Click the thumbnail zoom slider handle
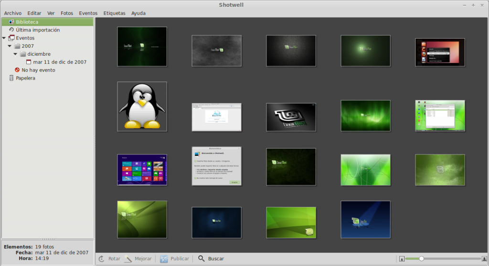 click(x=421, y=258)
